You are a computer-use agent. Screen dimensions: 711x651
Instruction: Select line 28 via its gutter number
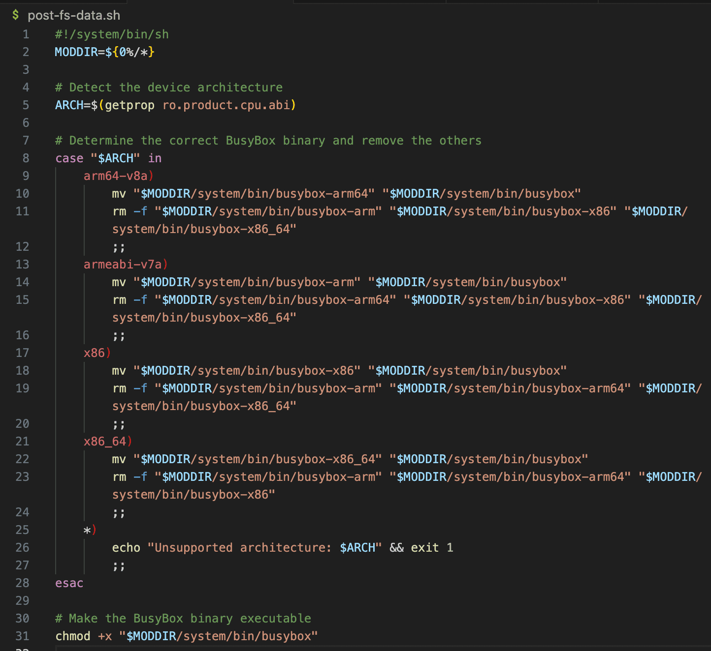tap(23, 583)
